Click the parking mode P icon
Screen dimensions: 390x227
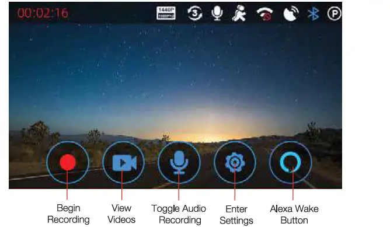click(334, 13)
